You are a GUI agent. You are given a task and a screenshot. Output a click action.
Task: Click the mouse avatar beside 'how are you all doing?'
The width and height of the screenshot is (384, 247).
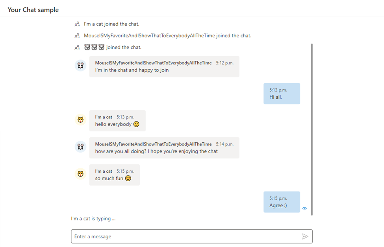(x=81, y=147)
